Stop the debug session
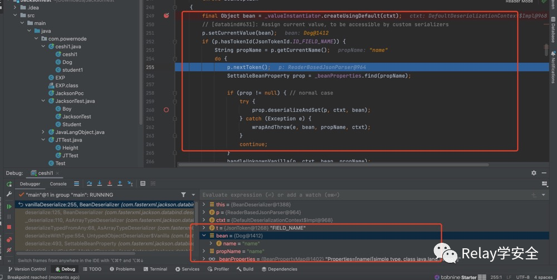The image size is (557, 280). point(9,227)
